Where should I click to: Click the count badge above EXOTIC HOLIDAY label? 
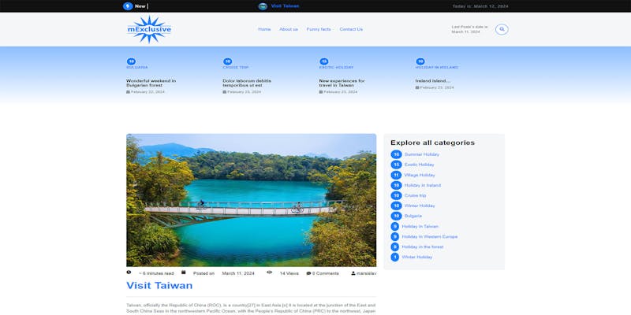tap(324, 61)
